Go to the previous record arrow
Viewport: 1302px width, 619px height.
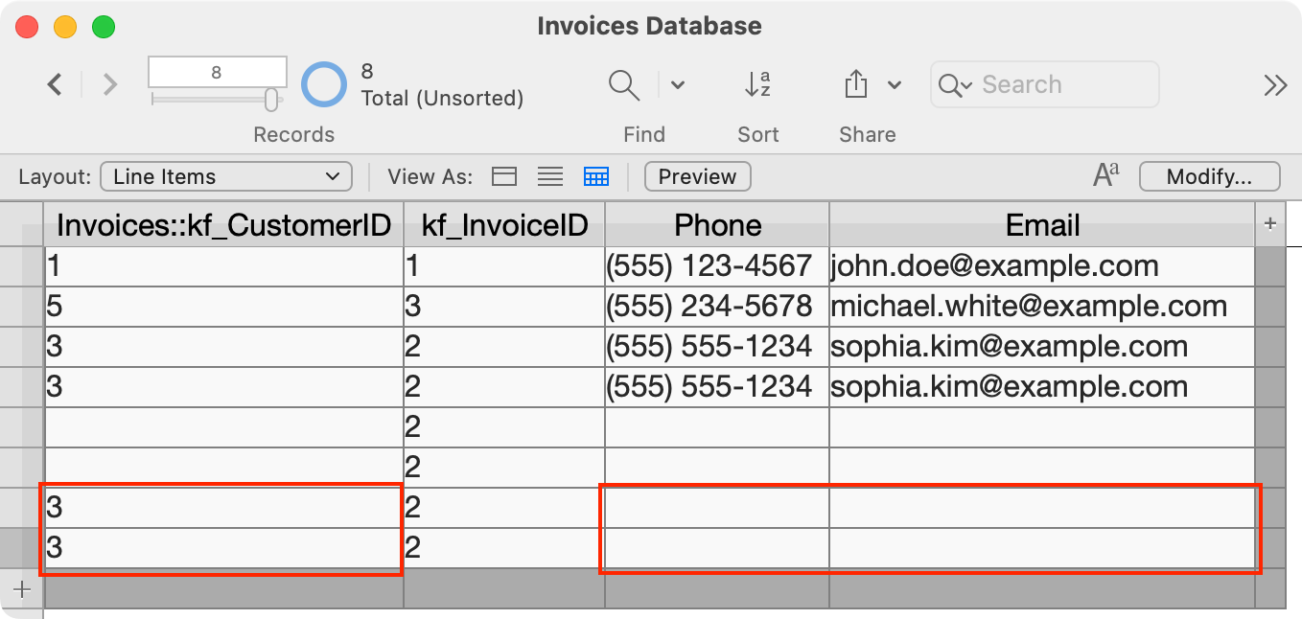click(x=55, y=85)
